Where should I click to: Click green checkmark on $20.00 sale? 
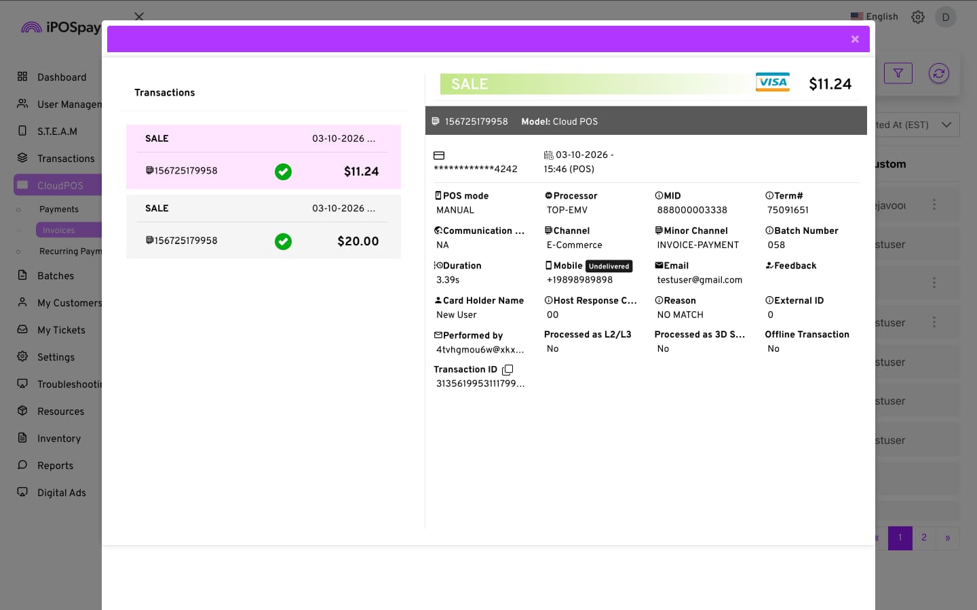click(283, 241)
